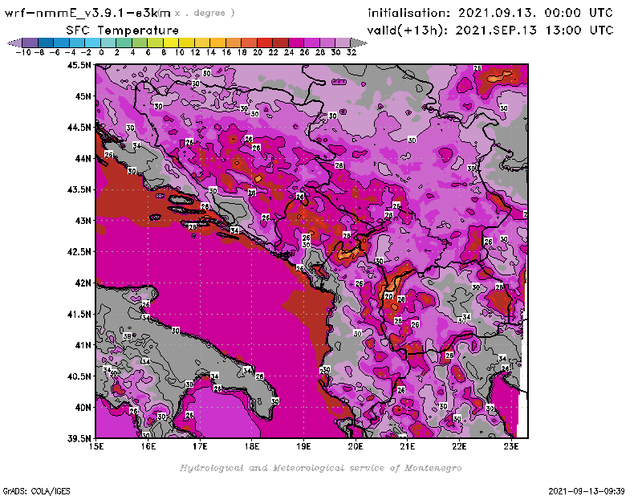Click the '39.5N' latitude axis label
This screenshot has width=642, height=496.
[x=79, y=439]
